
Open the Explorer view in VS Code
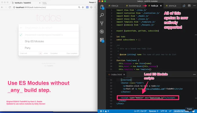pyautogui.click(x=102, y=7)
